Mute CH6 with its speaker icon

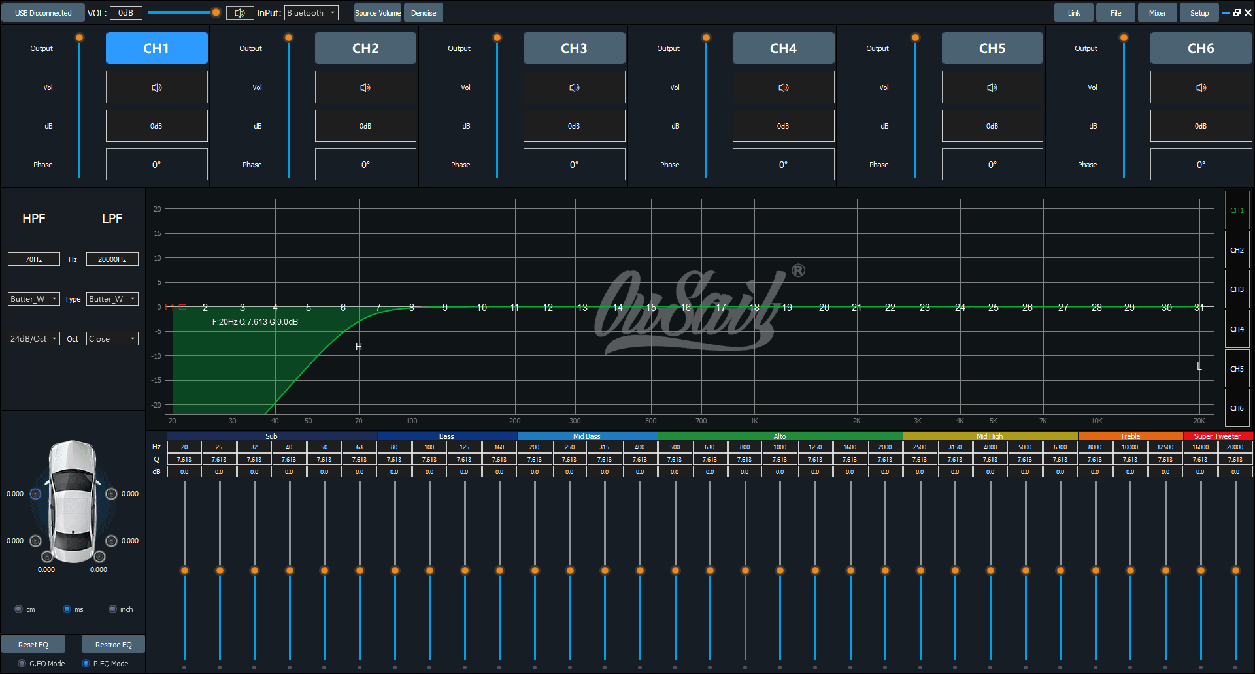pyautogui.click(x=1201, y=88)
